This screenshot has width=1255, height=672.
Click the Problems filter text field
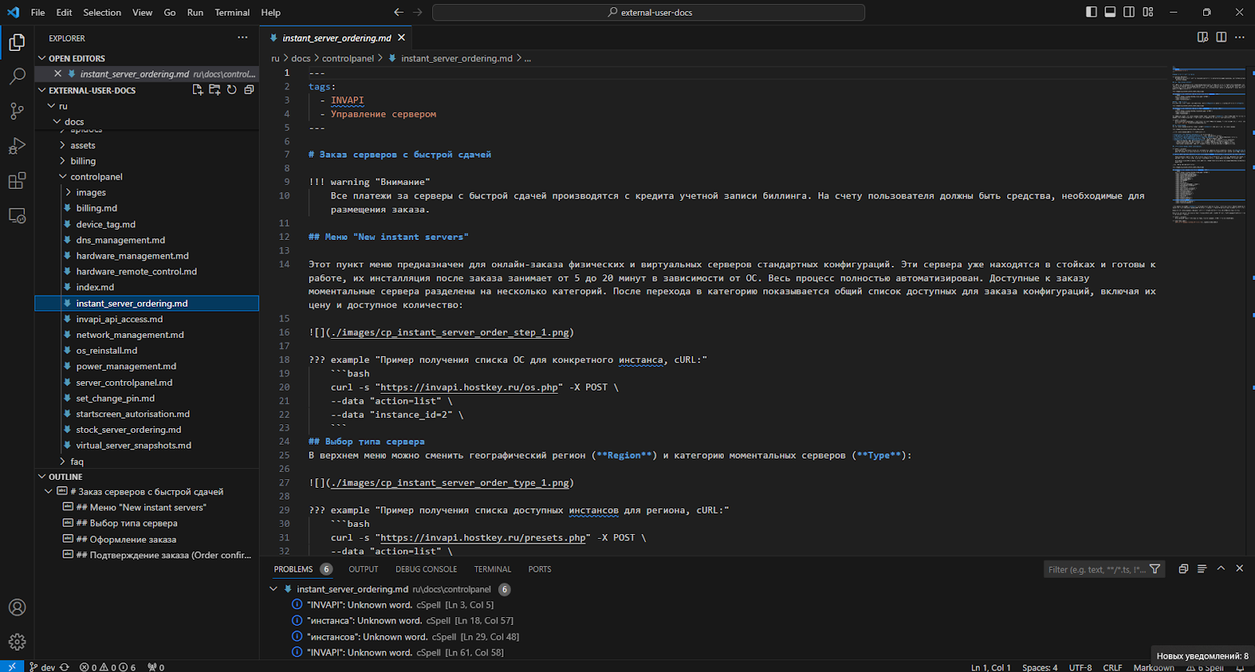pyautogui.click(x=1097, y=569)
